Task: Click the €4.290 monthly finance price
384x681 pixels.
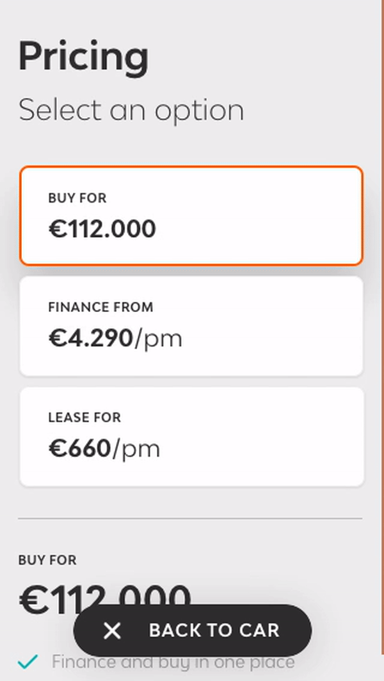Action: coord(91,338)
